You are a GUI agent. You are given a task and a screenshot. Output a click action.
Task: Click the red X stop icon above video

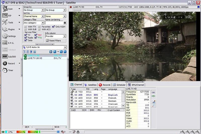[x=71, y=7]
